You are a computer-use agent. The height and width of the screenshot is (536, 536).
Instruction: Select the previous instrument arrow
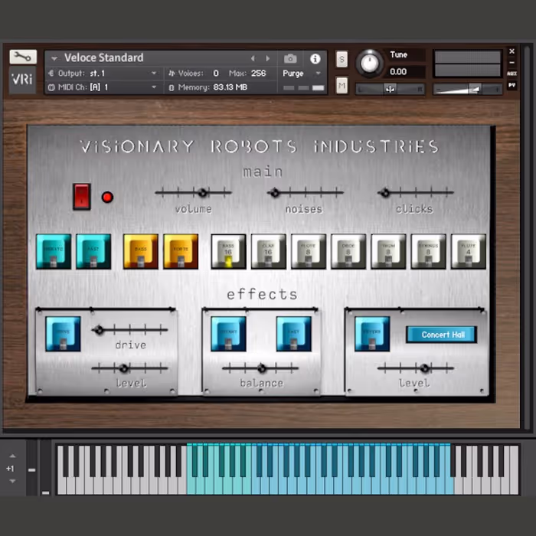(x=253, y=58)
